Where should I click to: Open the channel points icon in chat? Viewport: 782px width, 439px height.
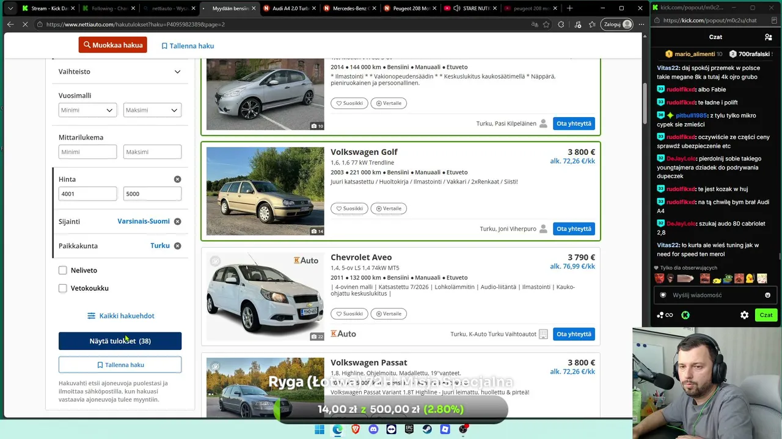(664, 315)
